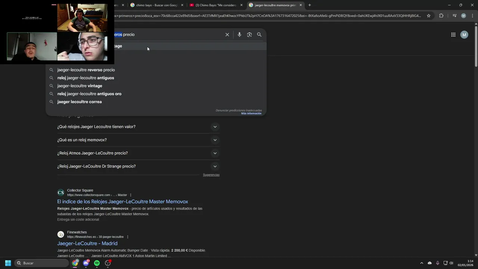Click the 'Sugerencias' feedback link
Screen dimensions: 478x269
(211, 175)
